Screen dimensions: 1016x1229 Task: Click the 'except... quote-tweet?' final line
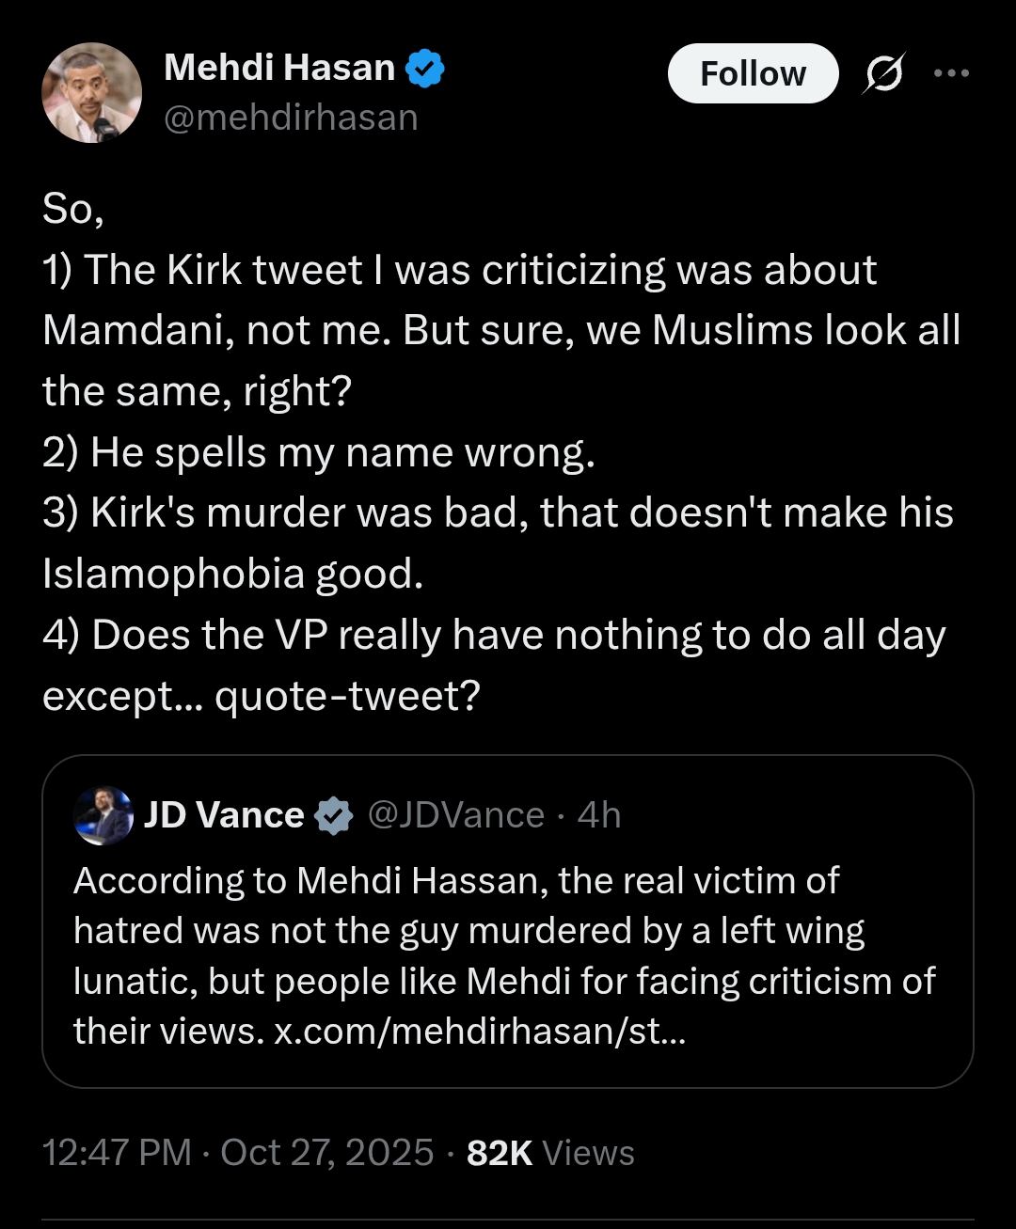[x=262, y=696]
